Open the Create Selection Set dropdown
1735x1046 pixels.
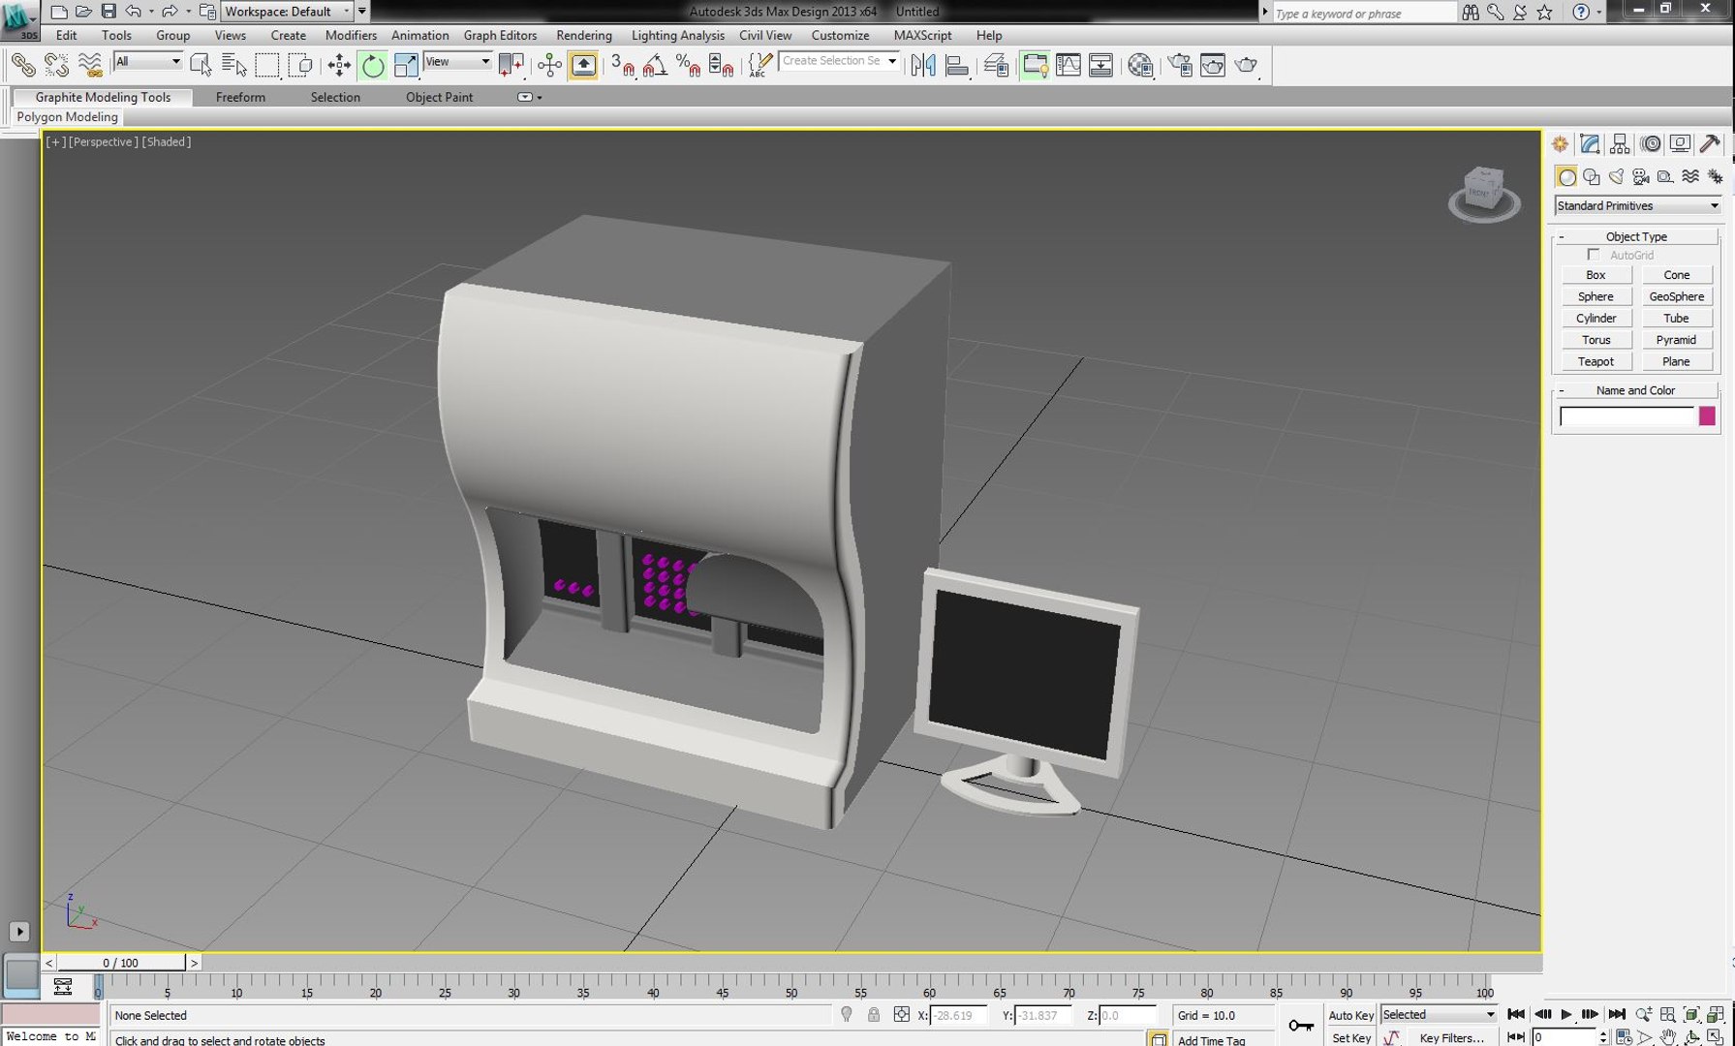pyautogui.click(x=839, y=61)
